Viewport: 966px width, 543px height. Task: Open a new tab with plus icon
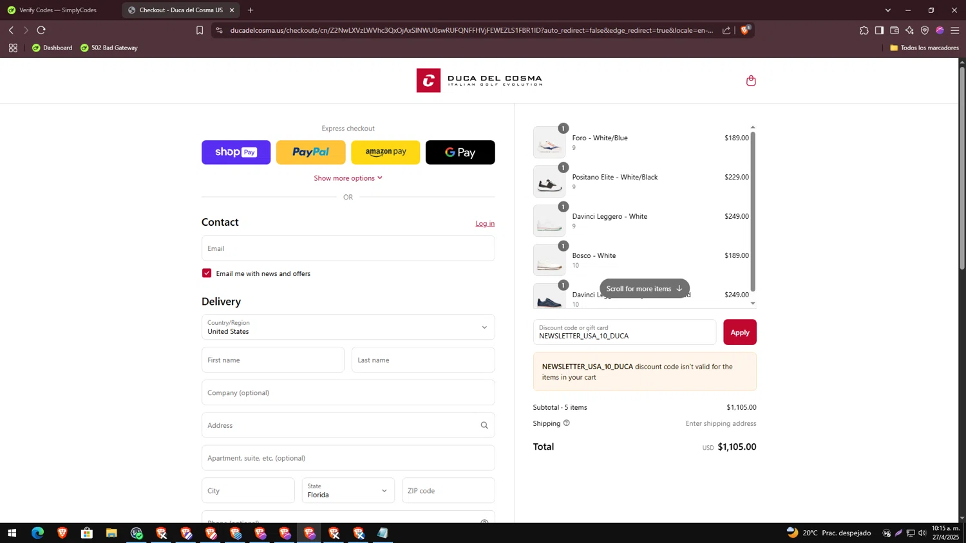[x=251, y=10]
